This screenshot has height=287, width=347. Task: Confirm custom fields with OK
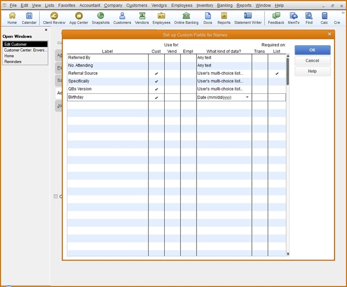[x=312, y=50]
